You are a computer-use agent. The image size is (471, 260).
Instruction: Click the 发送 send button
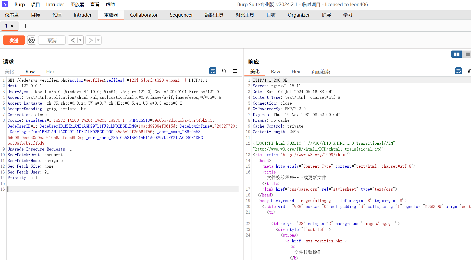tap(14, 40)
